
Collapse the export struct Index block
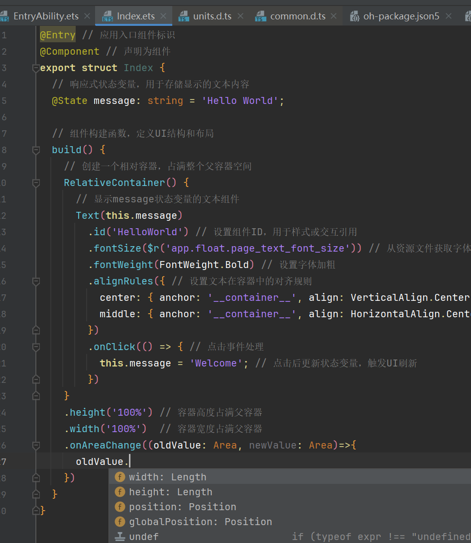36,68
